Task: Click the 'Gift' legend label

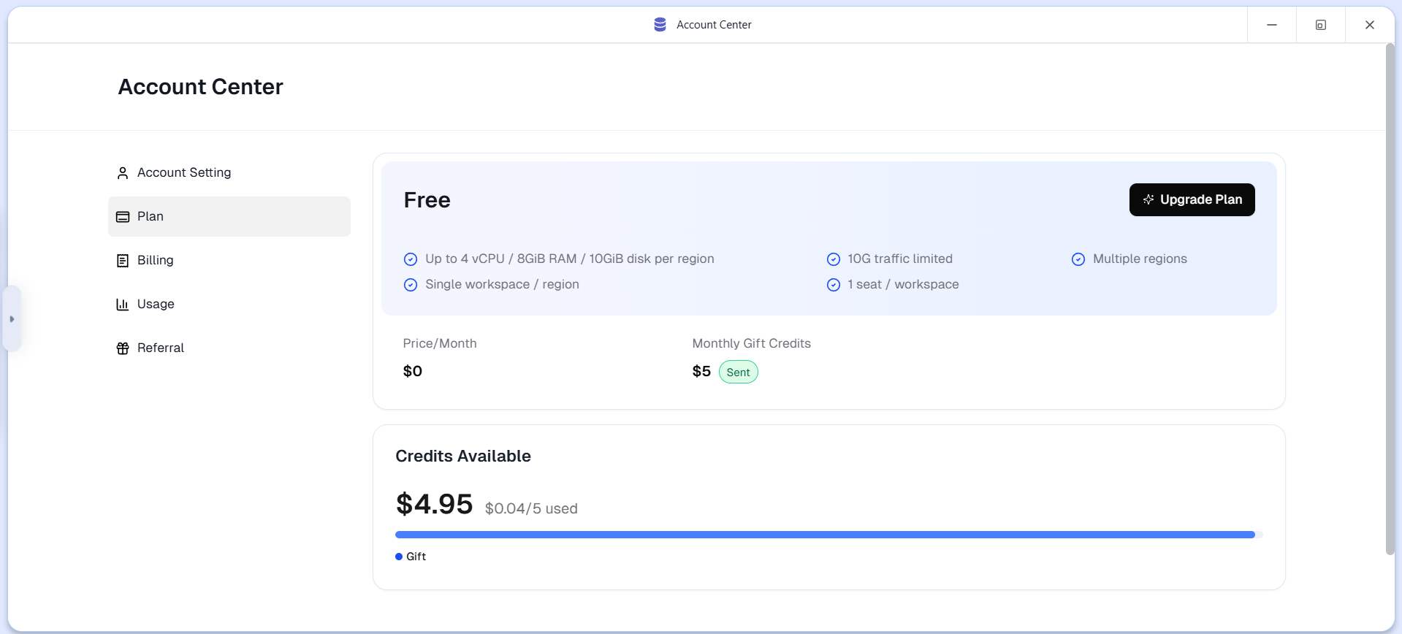Action: point(416,557)
